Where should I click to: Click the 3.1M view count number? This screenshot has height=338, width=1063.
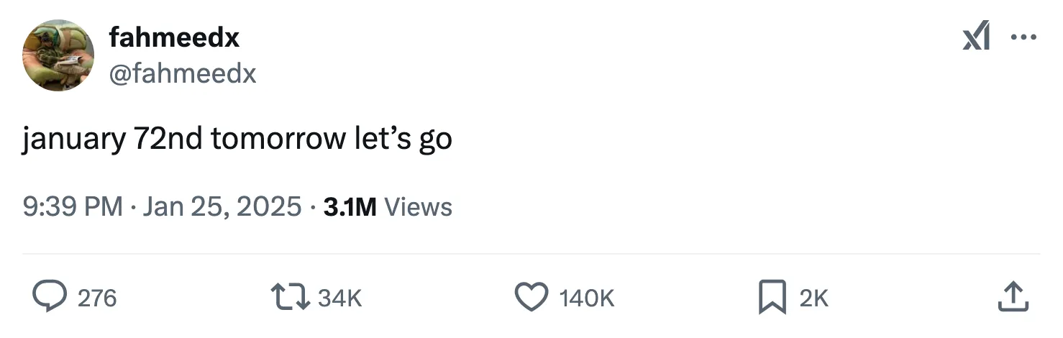click(350, 207)
